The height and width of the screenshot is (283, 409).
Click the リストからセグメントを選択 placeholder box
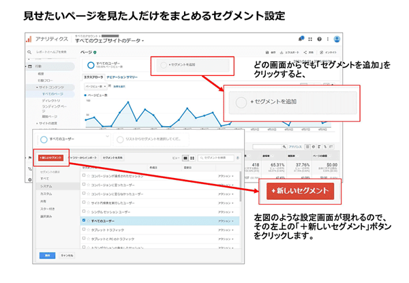point(151,140)
